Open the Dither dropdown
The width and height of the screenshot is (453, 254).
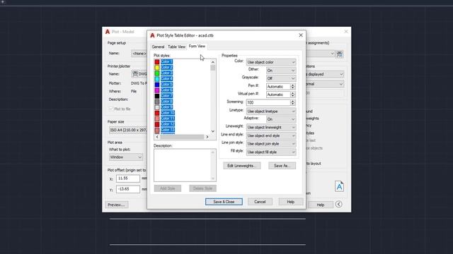coord(281,71)
